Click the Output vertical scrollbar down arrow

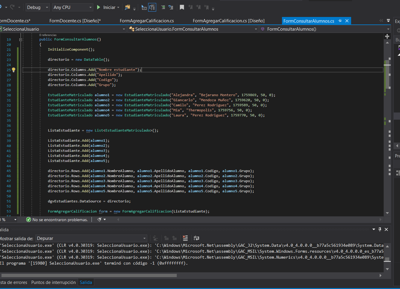pyautogui.click(x=387, y=269)
